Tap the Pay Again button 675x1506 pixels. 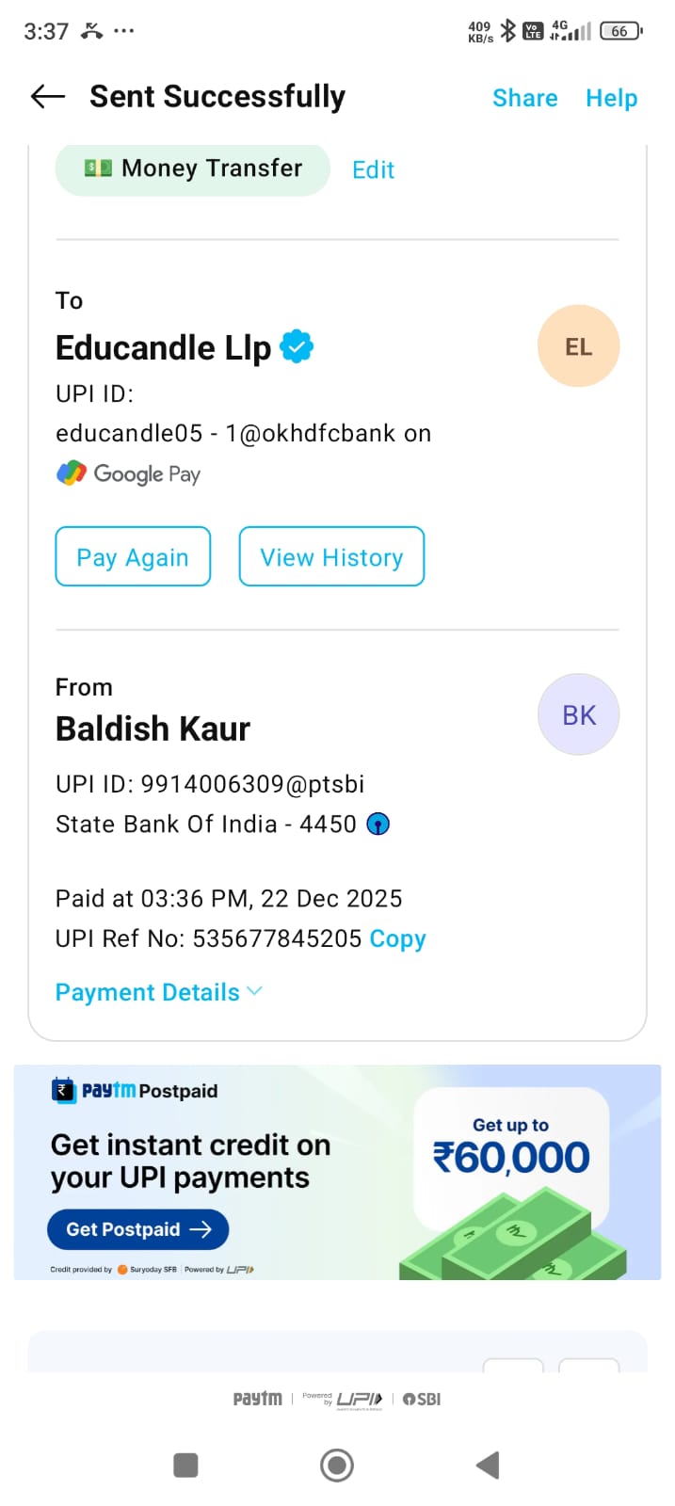(x=133, y=557)
